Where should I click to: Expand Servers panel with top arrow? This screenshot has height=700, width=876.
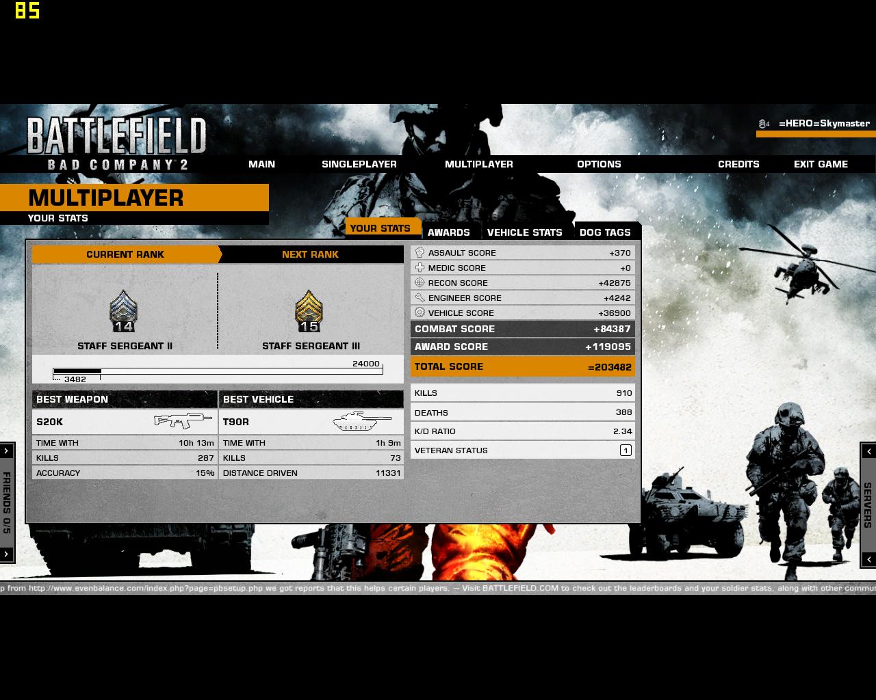[x=868, y=450]
